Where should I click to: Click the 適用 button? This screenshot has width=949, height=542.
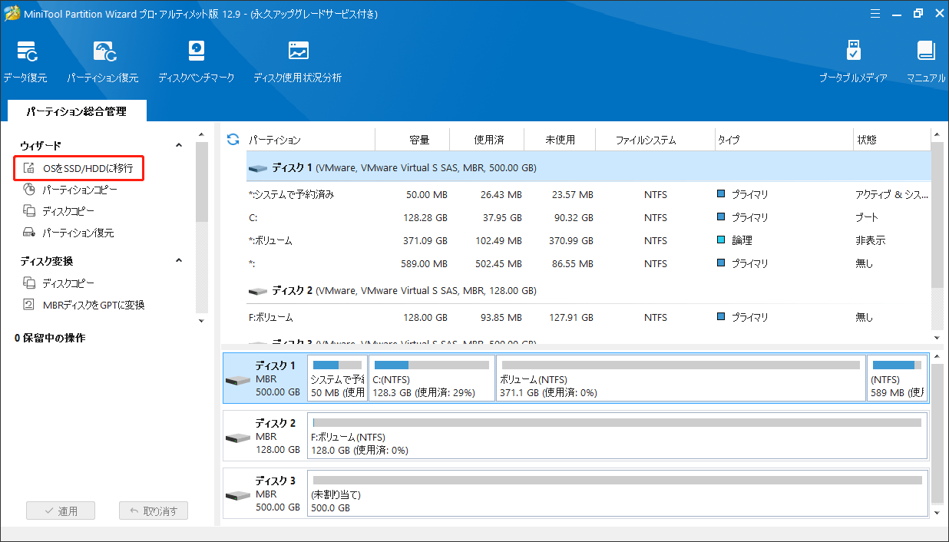[59, 511]
